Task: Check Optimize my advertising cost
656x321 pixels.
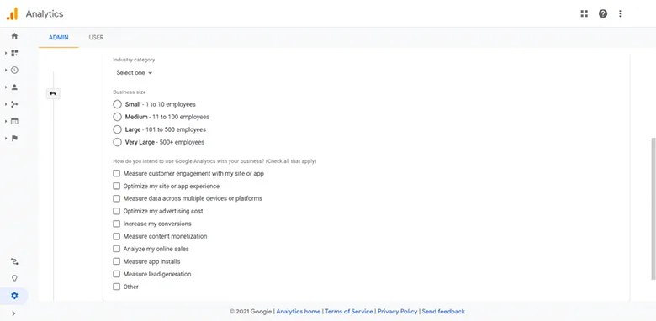Action: tap(116, 211)
